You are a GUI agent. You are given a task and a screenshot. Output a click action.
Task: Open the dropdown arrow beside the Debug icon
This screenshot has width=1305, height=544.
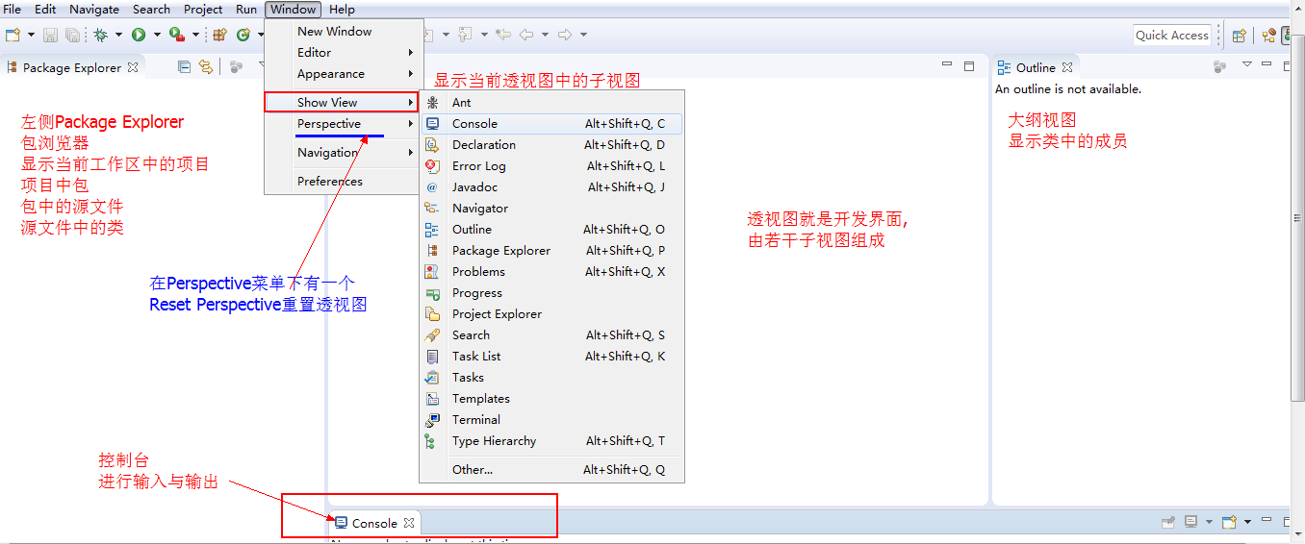click(x=118, y=36)
